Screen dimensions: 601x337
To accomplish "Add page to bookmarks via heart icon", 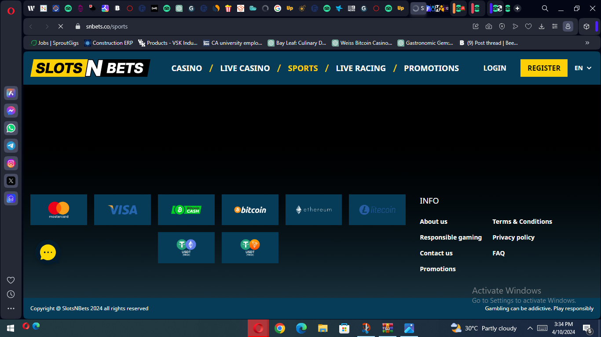I will coord(528,26).
